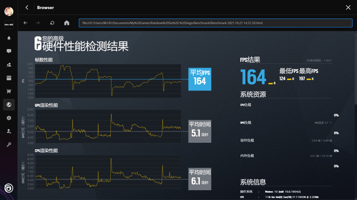Screen dimensions: 357x200
Task: Click the FPS结果 heading
Action: [x=250, y=60]
